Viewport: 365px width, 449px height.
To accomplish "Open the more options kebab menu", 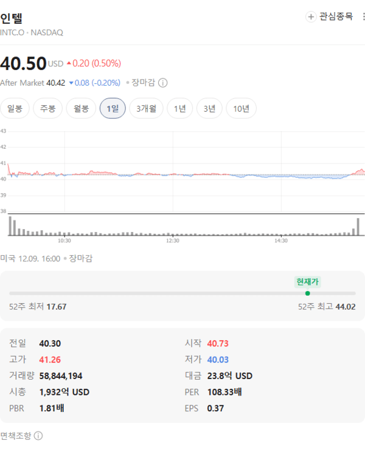I will tap(364, 16).
